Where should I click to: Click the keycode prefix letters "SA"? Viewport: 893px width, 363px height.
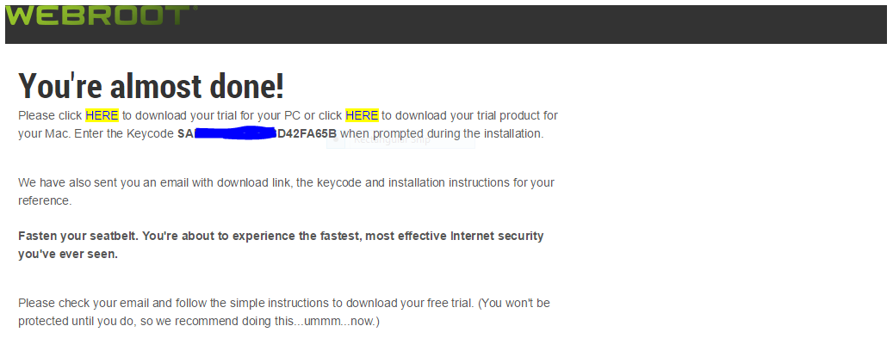pyautogui.click(x=185, y=134)
